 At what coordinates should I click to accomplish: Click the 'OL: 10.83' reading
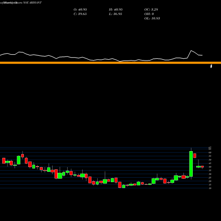click(x=152, y=19)
